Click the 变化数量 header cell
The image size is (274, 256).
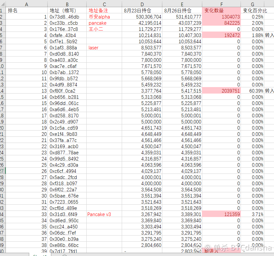tap(222, 10)
